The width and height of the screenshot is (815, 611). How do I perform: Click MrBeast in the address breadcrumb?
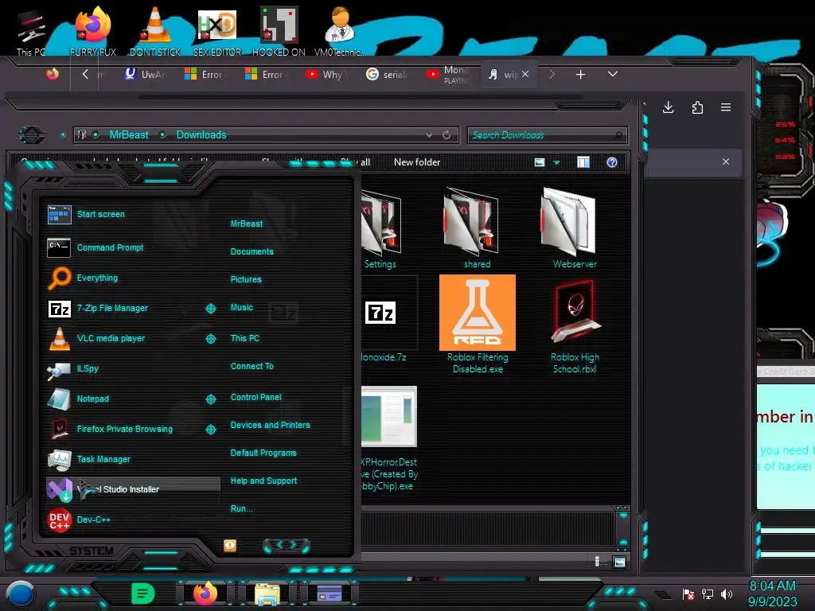[129, 135]
